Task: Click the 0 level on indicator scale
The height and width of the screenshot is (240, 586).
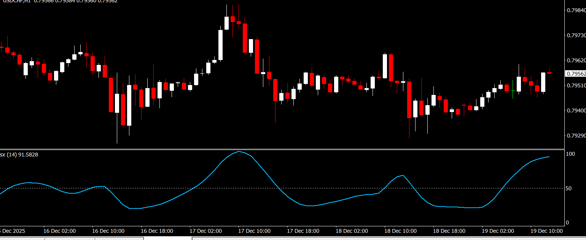Action: coord(568,223)
